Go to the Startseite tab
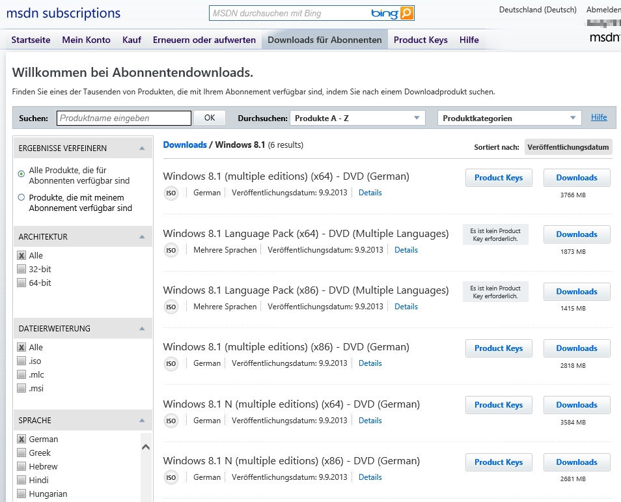 (x=31, y=40)
